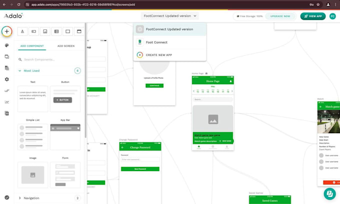
Task: Add the Text component thumbnail
Action: tap(32, 99)
